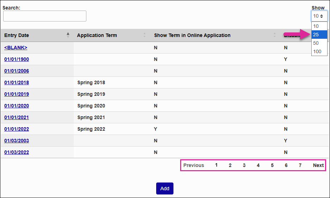This screenshot has width=330, height=198.
Task: Go to page 2
Action: click(230, 165)
